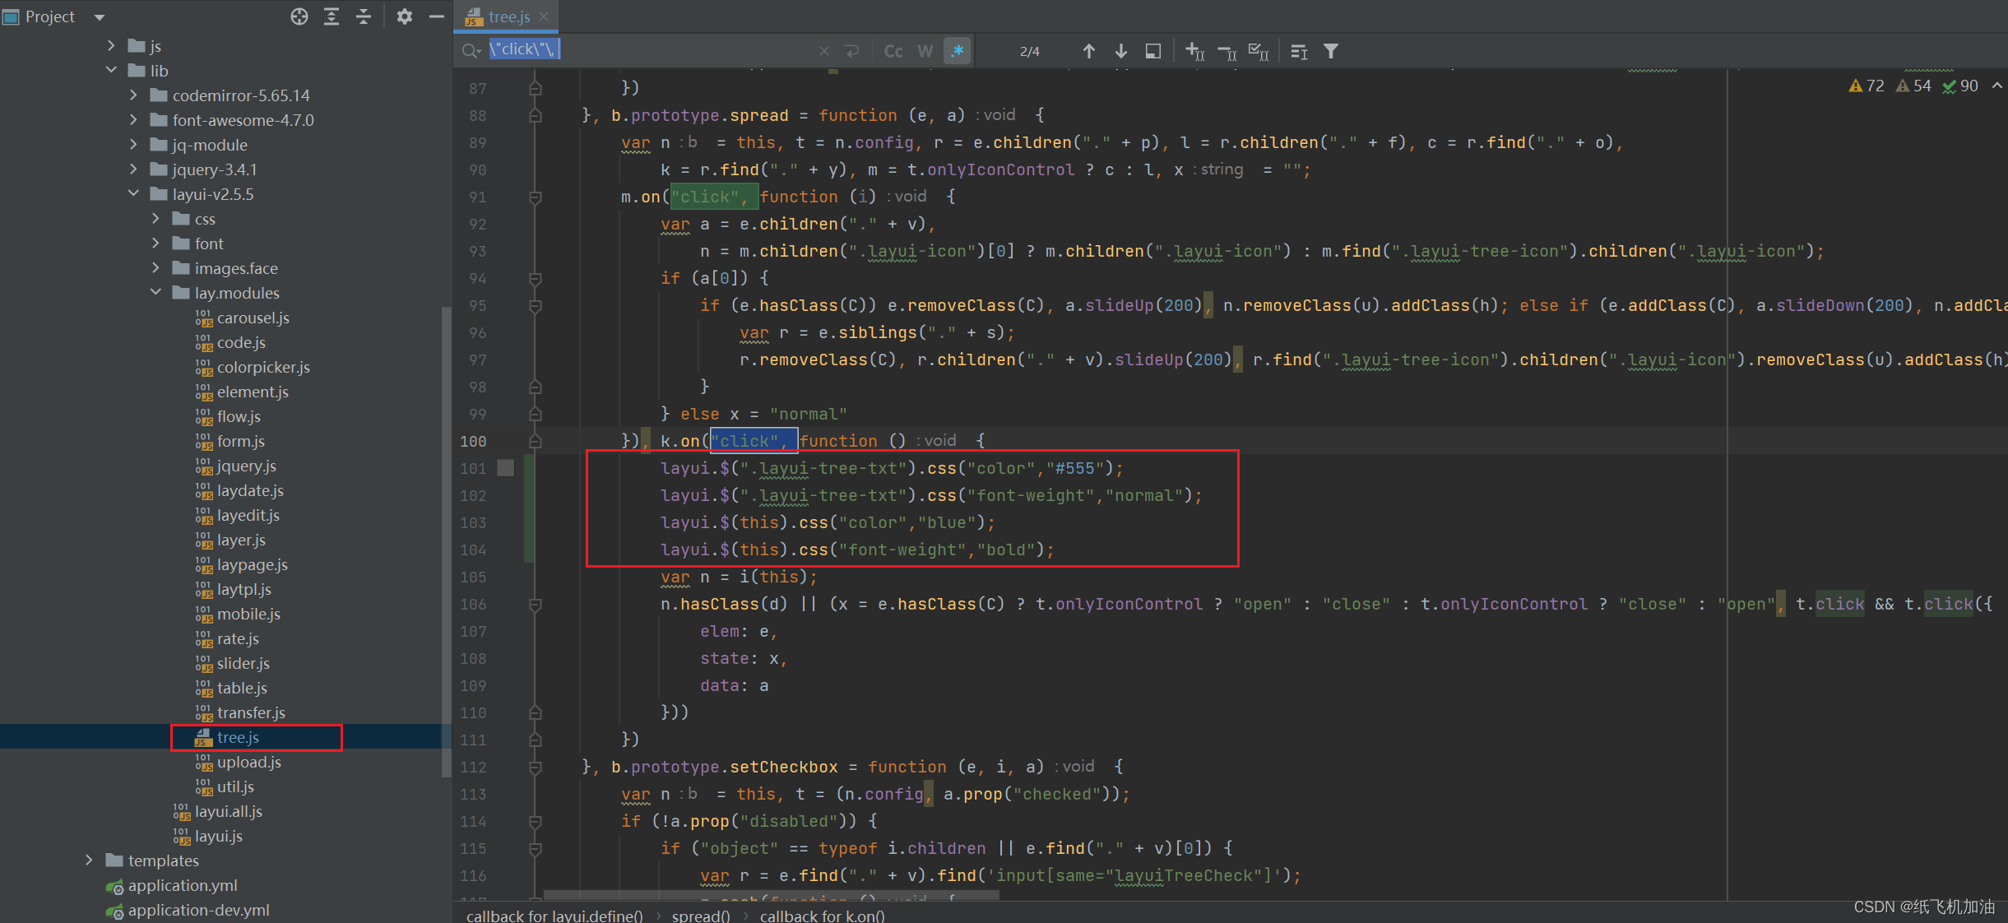This screenshot has width=2008, height=923.
Task: Click the locate target icon in Project panel
Action: (299, 16)
